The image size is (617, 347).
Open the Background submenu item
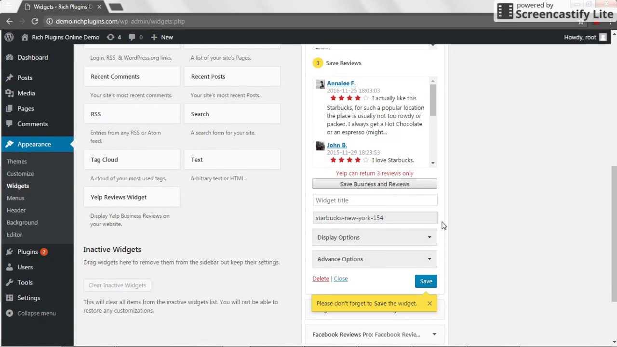coord(22,222)
